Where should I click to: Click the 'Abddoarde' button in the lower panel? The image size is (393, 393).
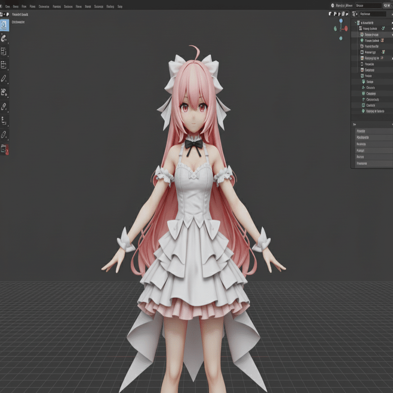click(374, 137)
